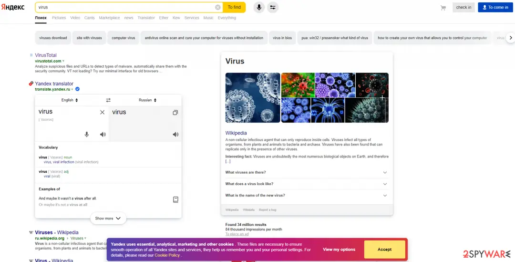Screen dimensions: 515x262
Task: Open Russian target language dropdown
Action: 147,100
